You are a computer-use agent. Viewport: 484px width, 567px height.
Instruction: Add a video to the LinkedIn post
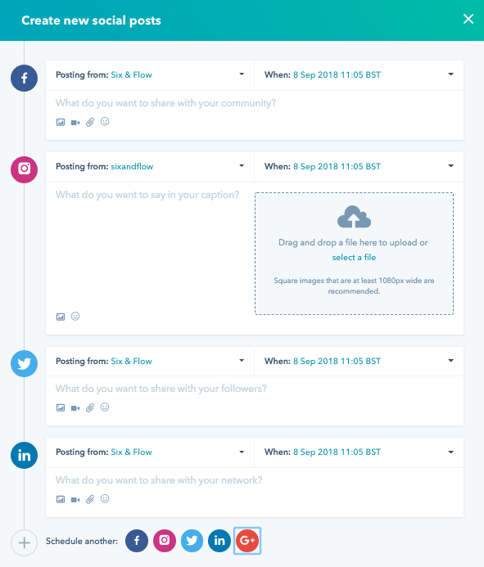75,500
